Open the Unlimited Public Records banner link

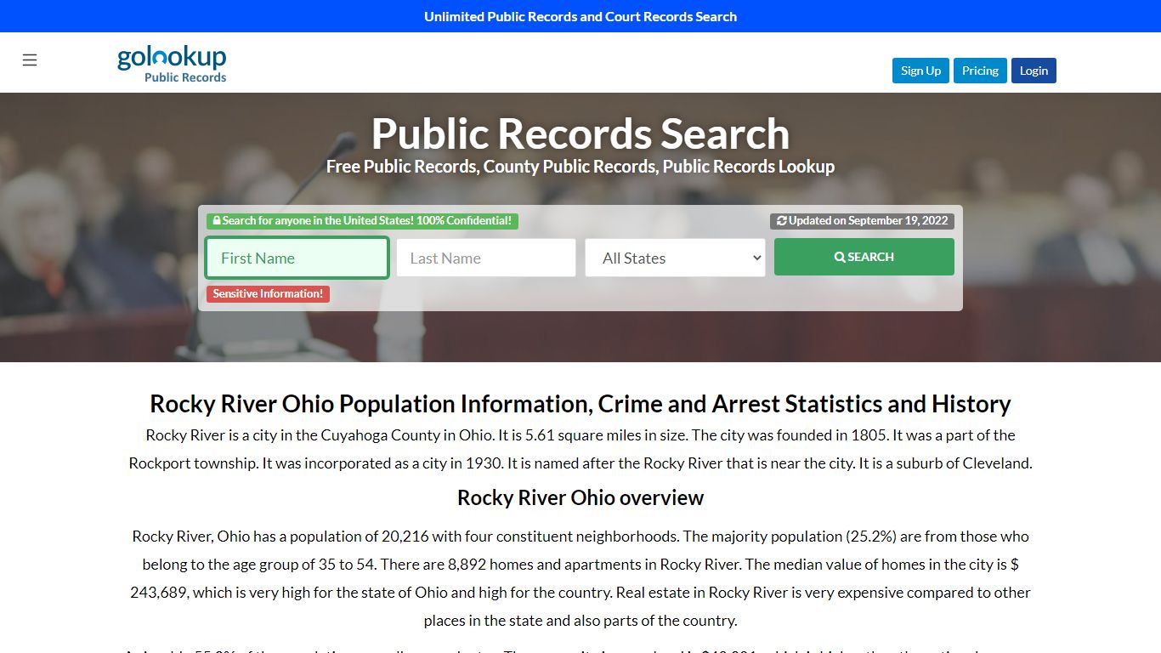coord(580,16)
